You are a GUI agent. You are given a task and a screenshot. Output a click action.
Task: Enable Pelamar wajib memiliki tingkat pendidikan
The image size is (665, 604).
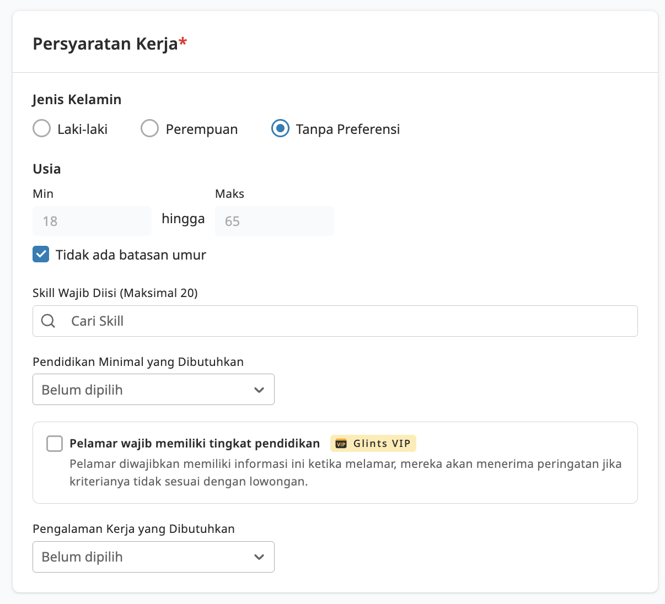coord(55,443)
